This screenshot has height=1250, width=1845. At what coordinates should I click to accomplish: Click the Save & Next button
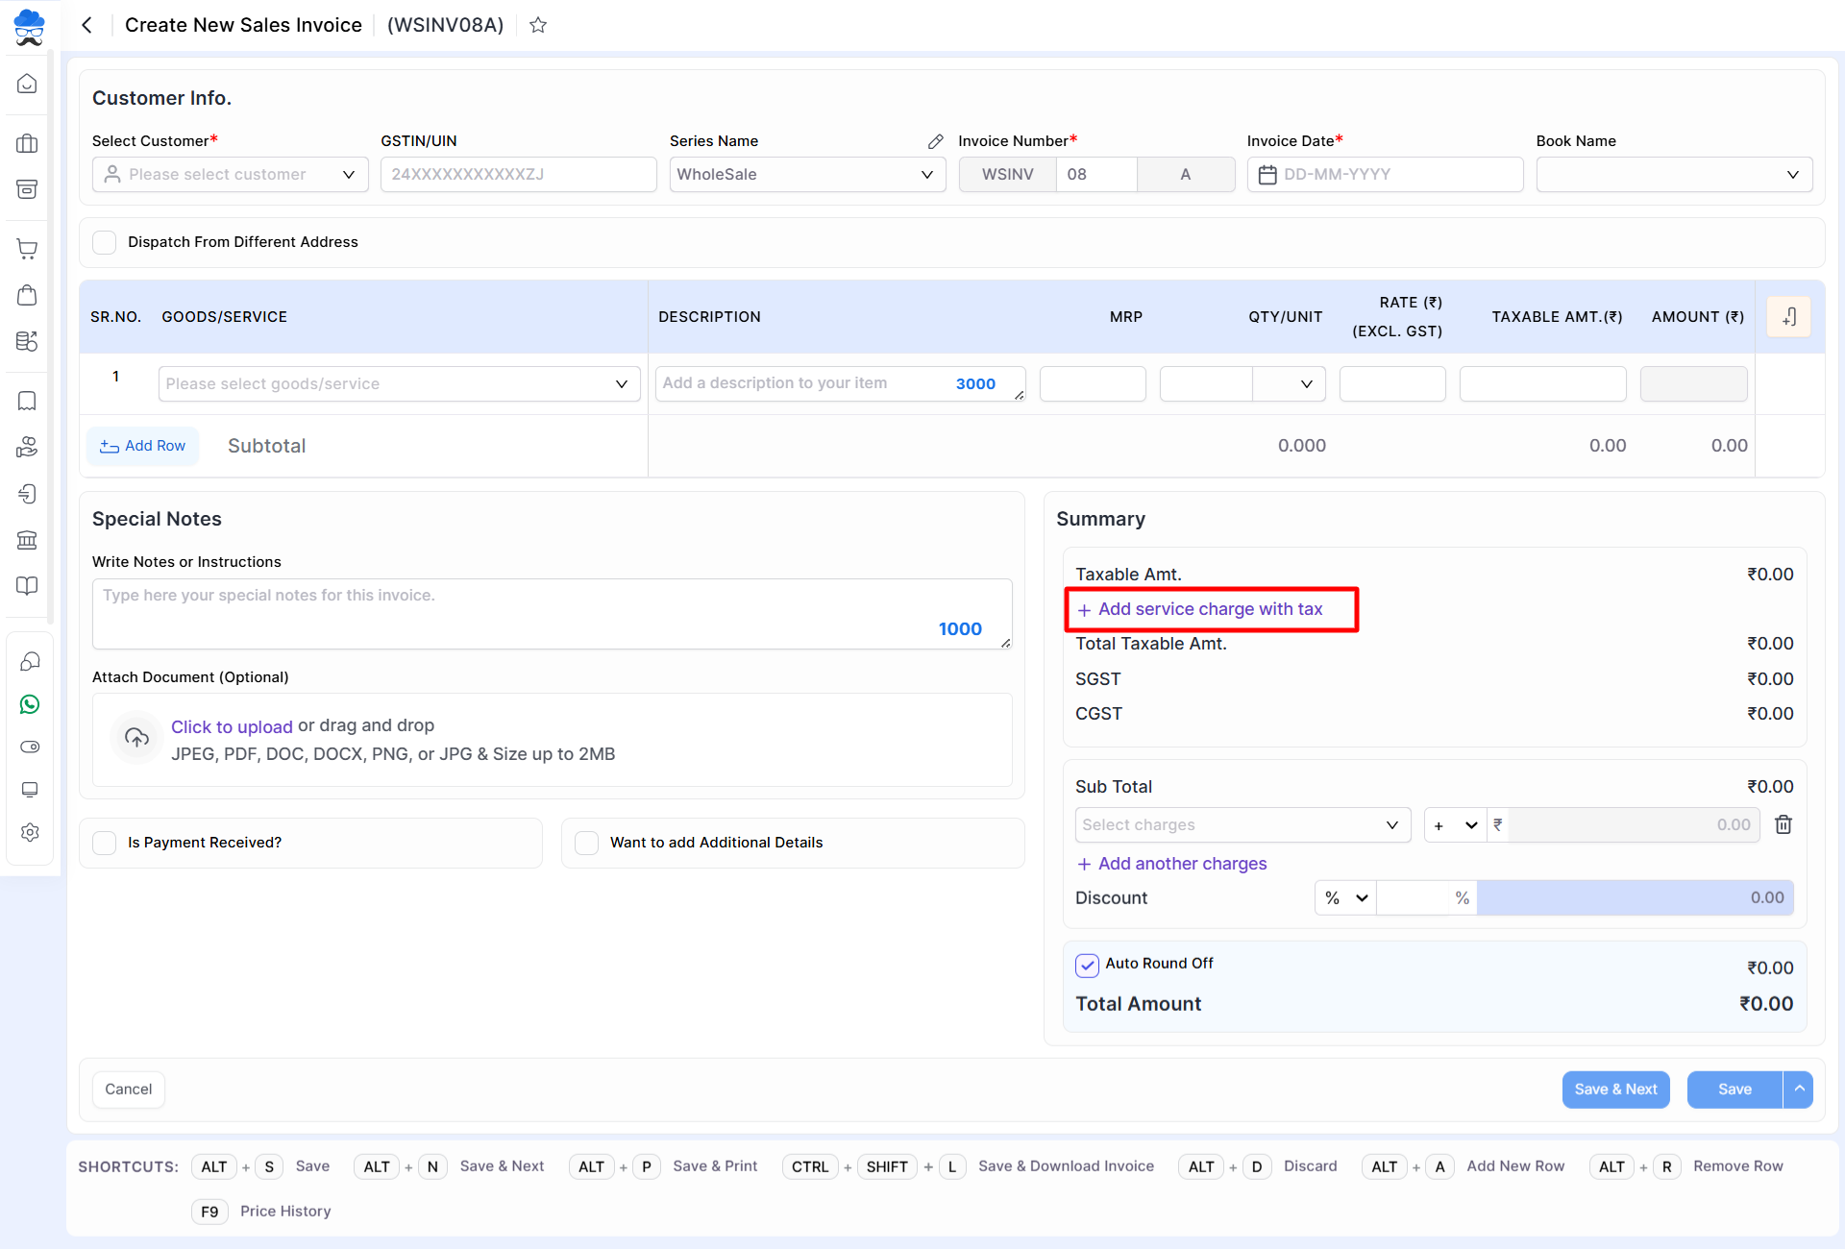pos(1615,1090)
